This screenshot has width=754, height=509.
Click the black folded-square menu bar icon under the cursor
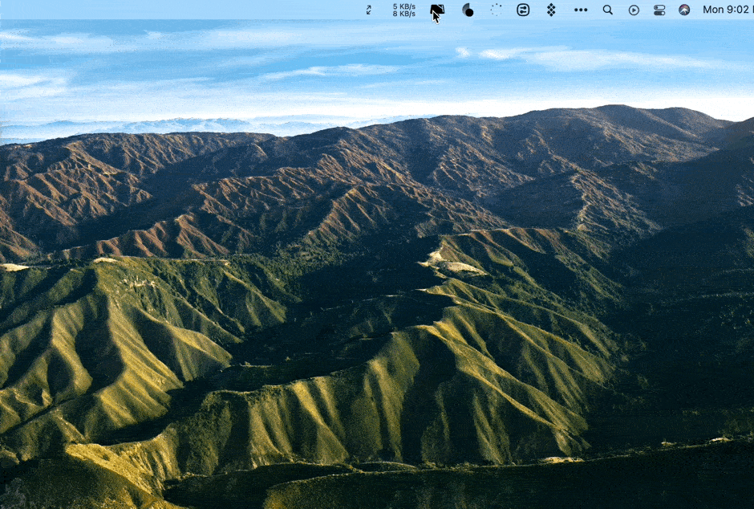tap(437, 10)
